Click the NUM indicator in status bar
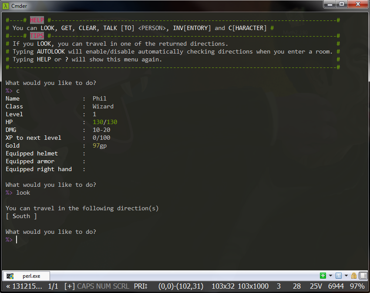This screenshot has height=293, width=370. click(x=103, y=286)
